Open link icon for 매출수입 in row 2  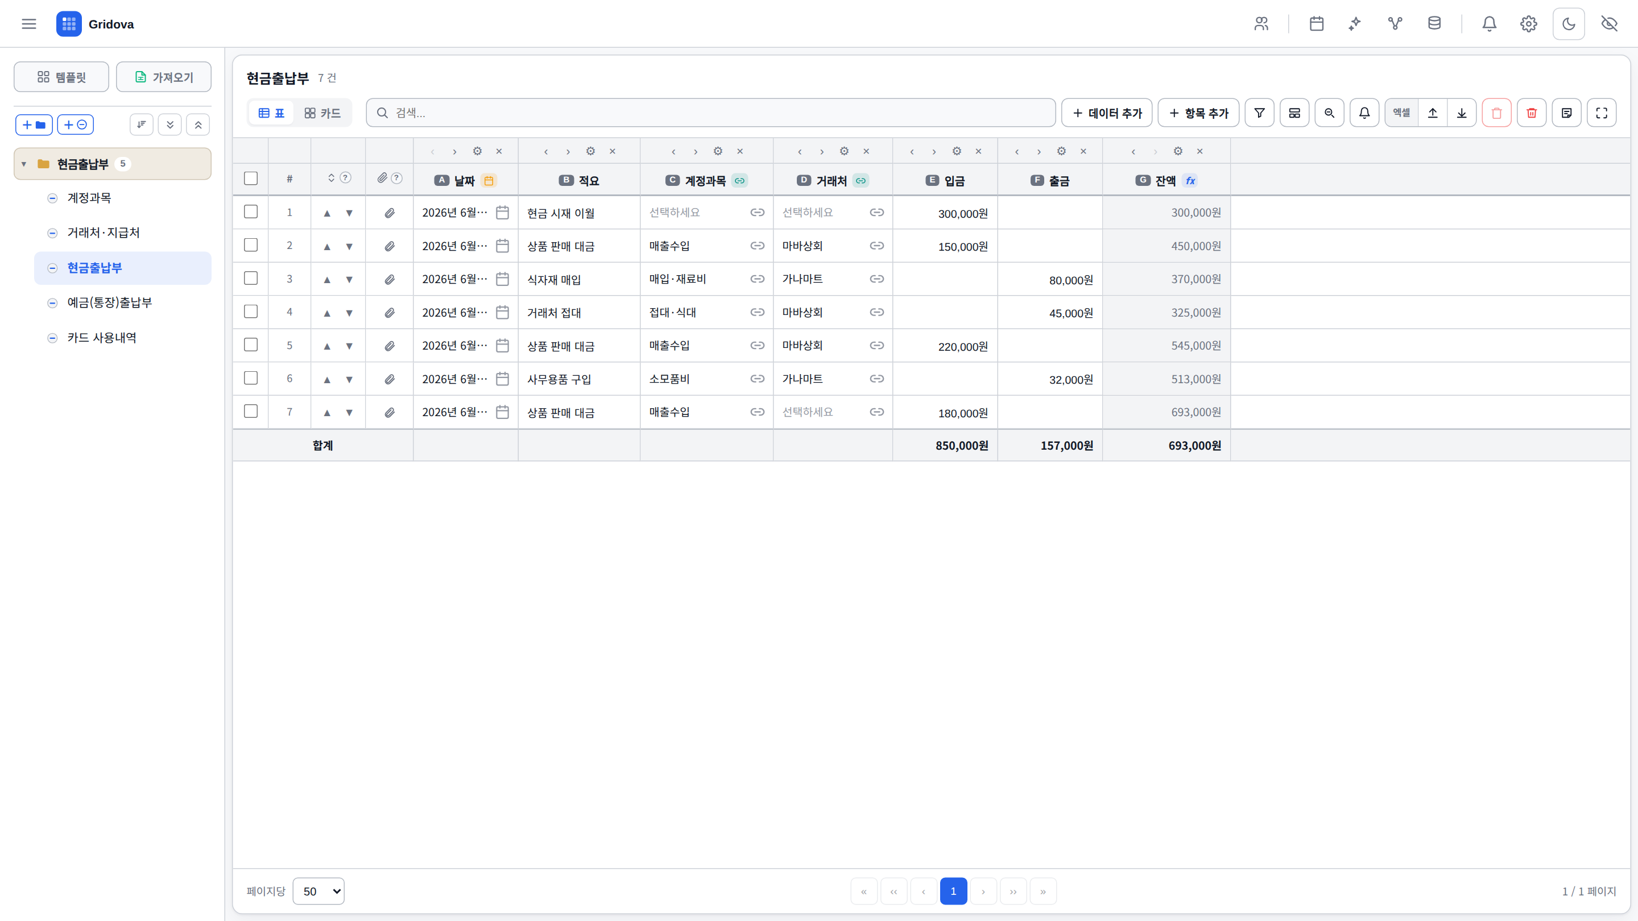pos(756,246)
